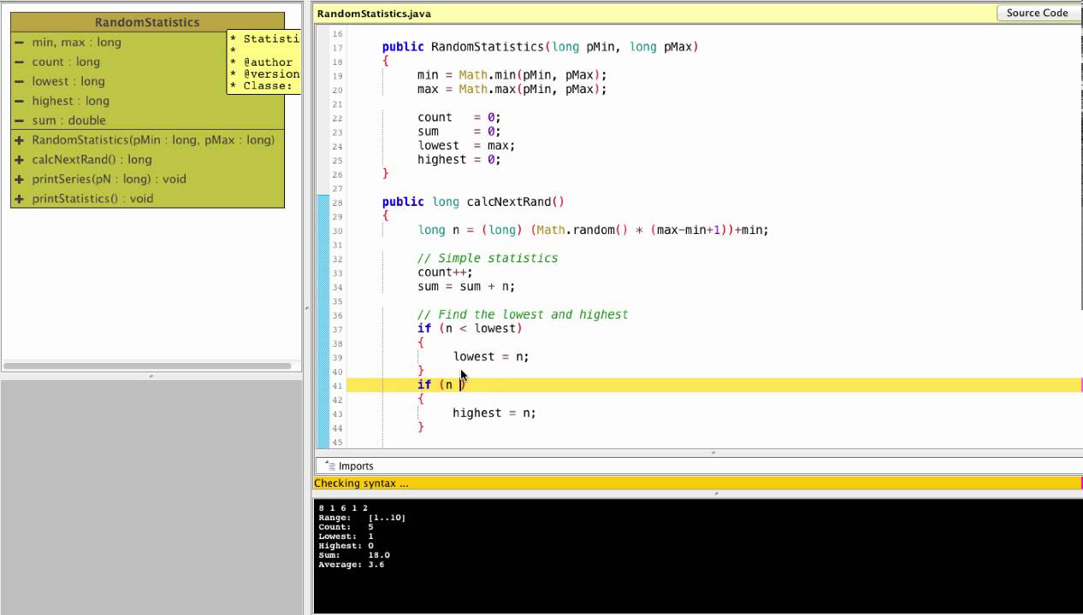
Task: Click in code line 'min = Math.min(pMin, pMax);'
Action: coord(512,75)
